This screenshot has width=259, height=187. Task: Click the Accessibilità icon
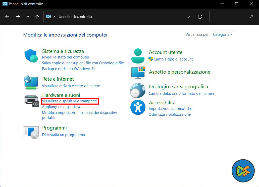pos(138,107)
